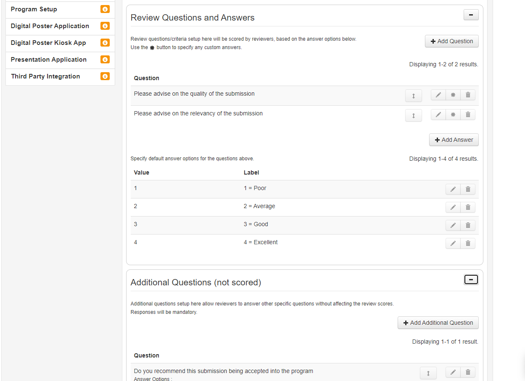Click the Label column header
The width and height of the screenshot is (525, 381).
(251, 172)
